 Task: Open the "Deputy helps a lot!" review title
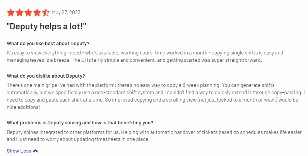46,26
